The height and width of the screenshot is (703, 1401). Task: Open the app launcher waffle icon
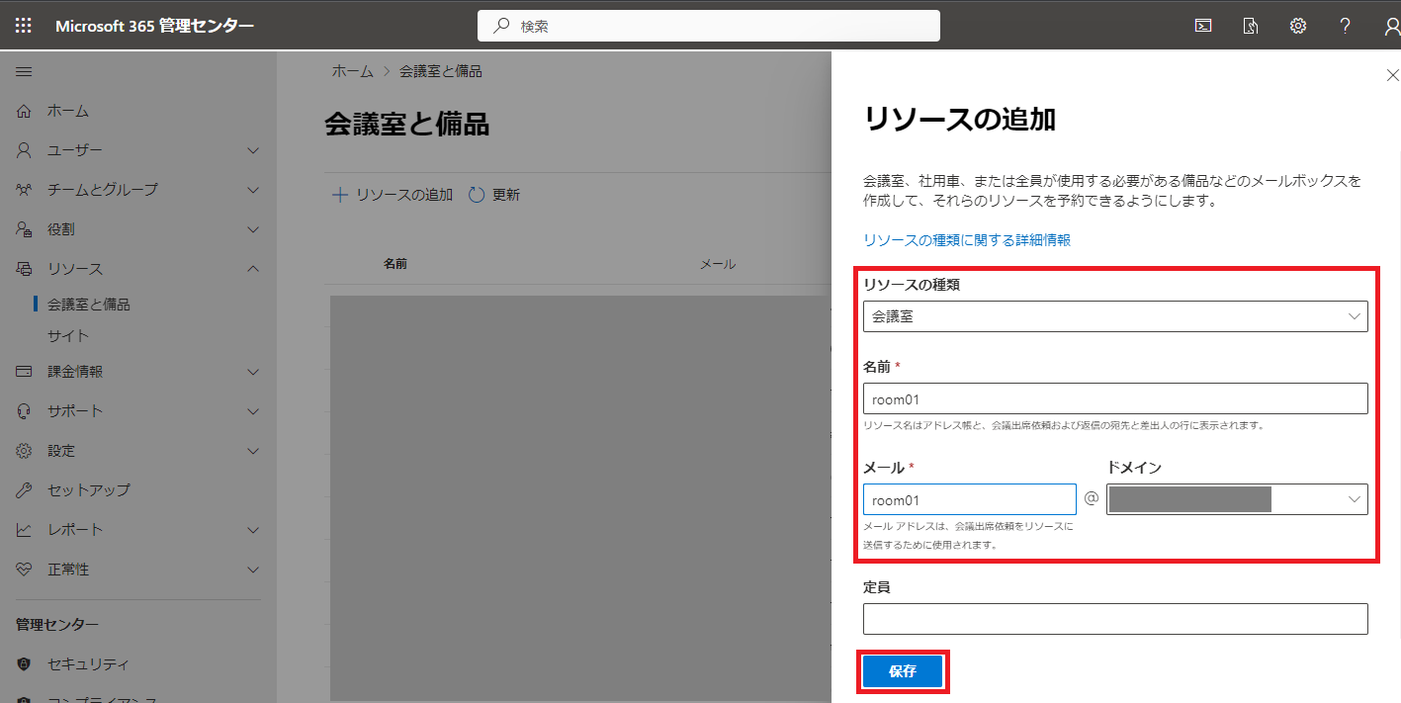[x=24, y=26]
